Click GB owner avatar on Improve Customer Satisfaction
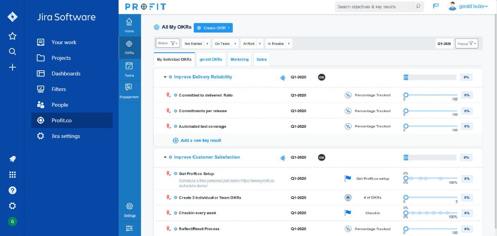The height and width of the screenshot is (236, 497). (322, 157)
